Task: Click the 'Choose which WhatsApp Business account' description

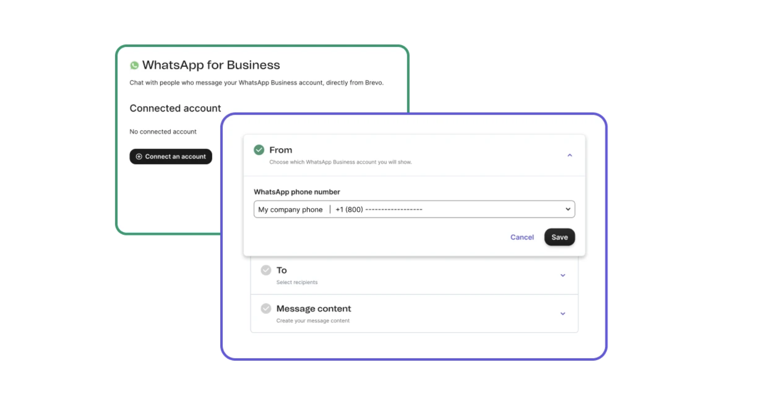Action: tap(341, 162)
